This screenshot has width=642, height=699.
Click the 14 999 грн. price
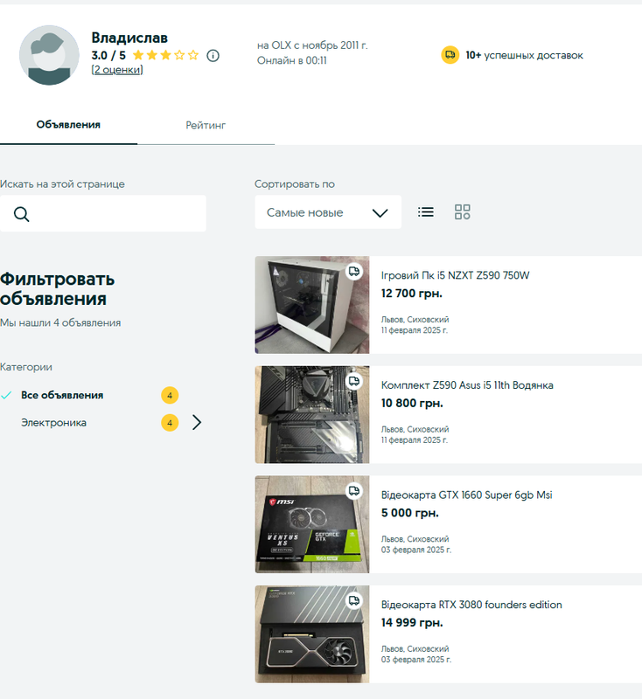(x=412, y=622)
